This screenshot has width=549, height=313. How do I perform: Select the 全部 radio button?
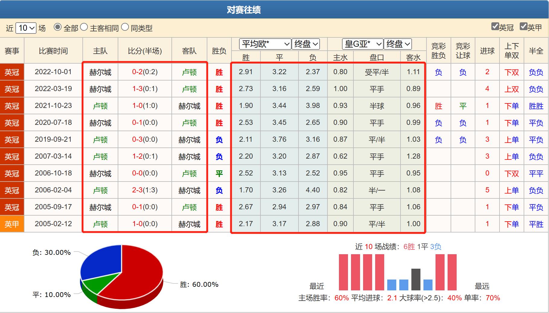pyautogui.click(x=57, y=27)
